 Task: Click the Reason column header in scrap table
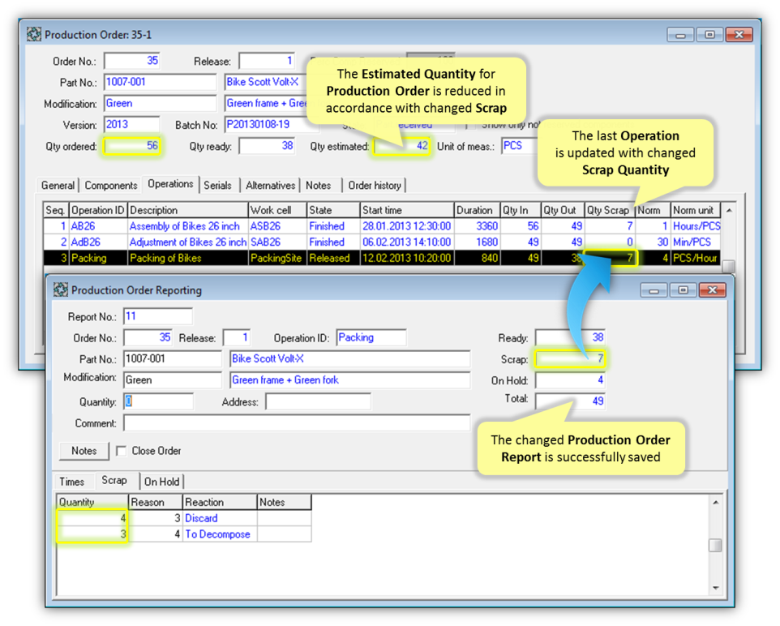155,502
